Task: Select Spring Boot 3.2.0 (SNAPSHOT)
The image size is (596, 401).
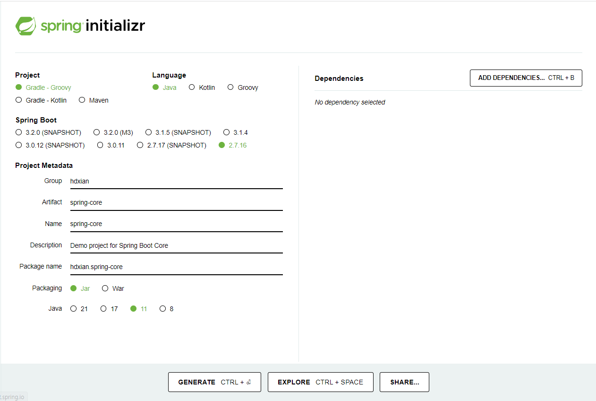Action: [x=48, y=132]
